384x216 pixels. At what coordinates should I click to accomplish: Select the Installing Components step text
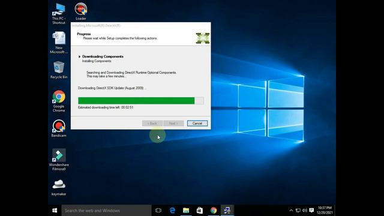point(97,61)
